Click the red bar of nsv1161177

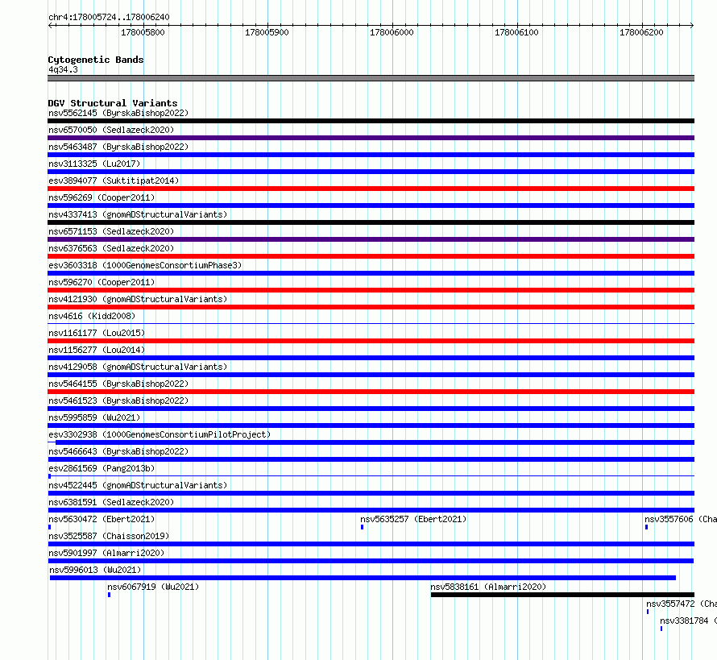(x=371, y=341)
